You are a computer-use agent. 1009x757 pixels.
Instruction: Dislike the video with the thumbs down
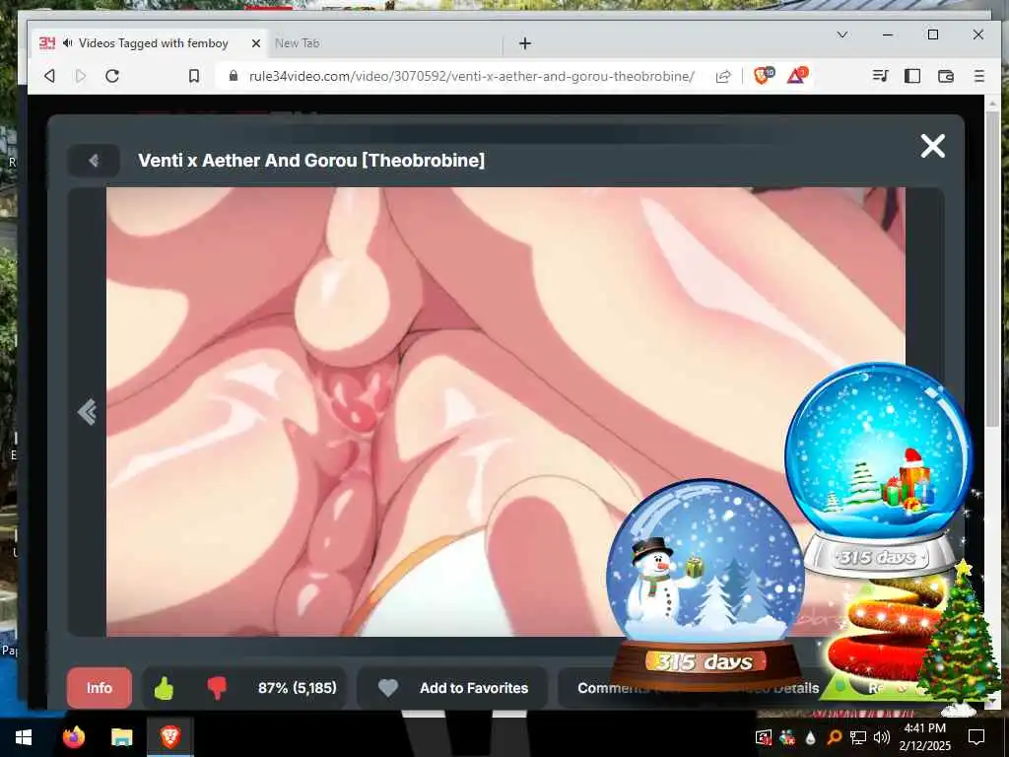click(217, 689)
